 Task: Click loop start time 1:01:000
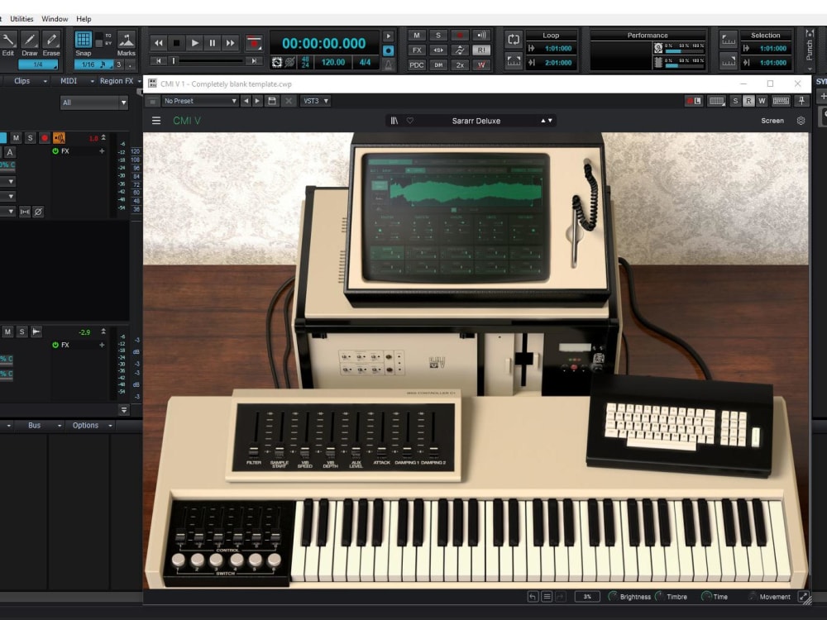[x=558, y=49]
